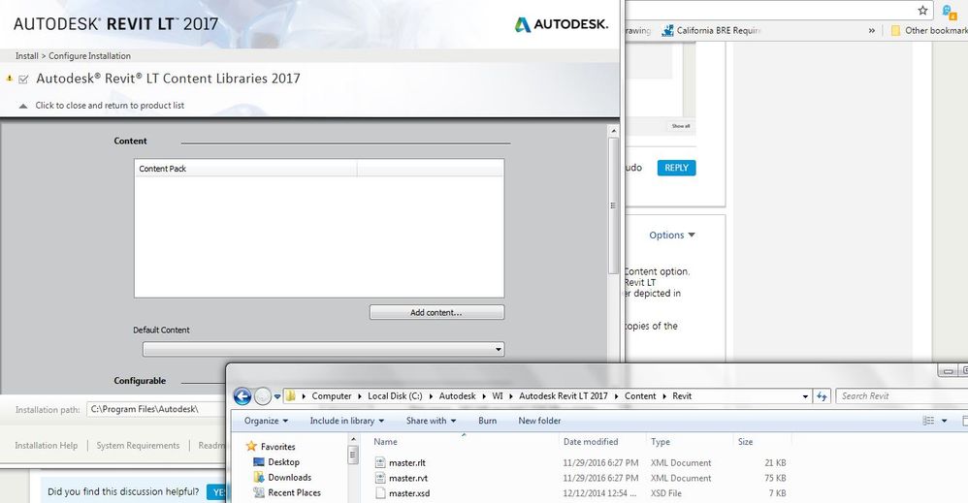Open Share with dropdown
Screen dimensions: 968x503
point(431,421)
